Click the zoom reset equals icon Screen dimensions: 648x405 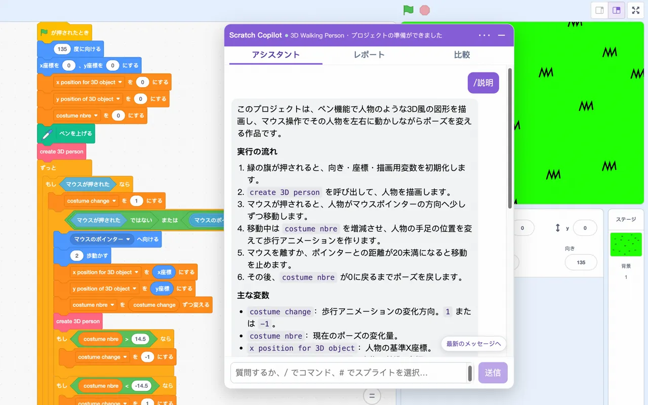point(372,395)
